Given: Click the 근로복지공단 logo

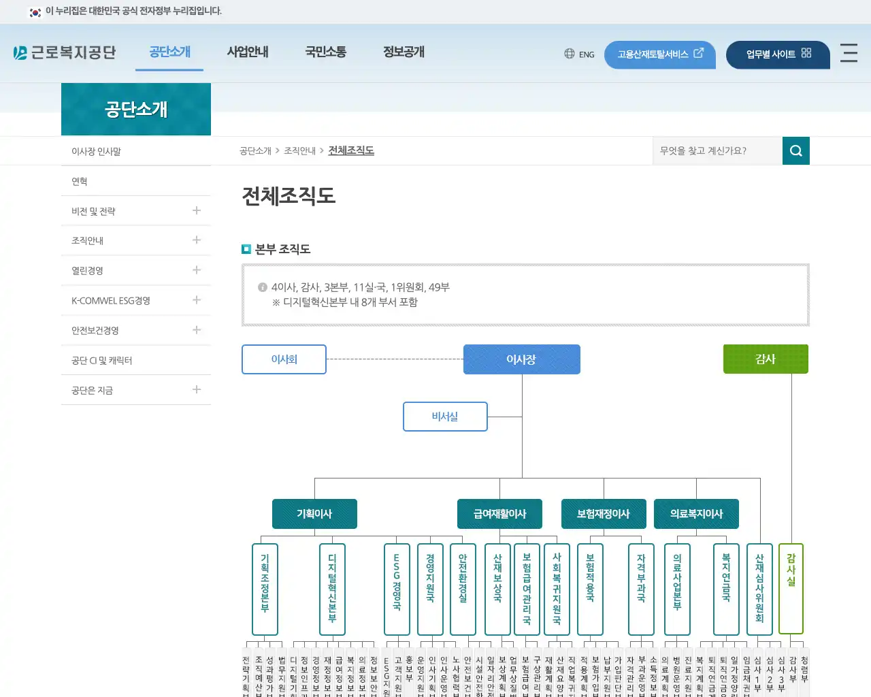Looking at the screenshot, I should (x=65, y=52).
